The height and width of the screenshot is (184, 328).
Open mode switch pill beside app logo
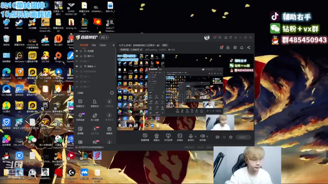click(x=104, y=38)
